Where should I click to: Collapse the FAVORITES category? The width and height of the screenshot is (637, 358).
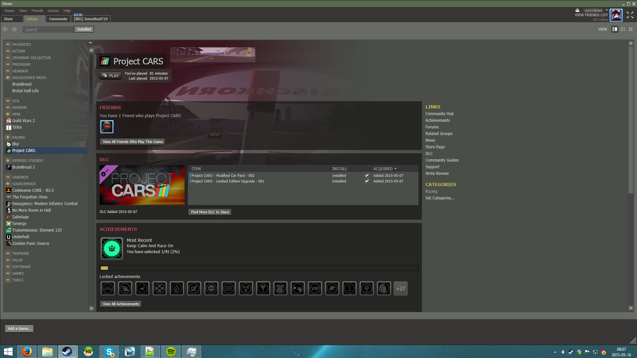(x=8, y=44)
